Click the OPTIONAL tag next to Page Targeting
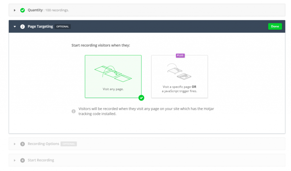 pyautogui.click(x=63, y=26)
